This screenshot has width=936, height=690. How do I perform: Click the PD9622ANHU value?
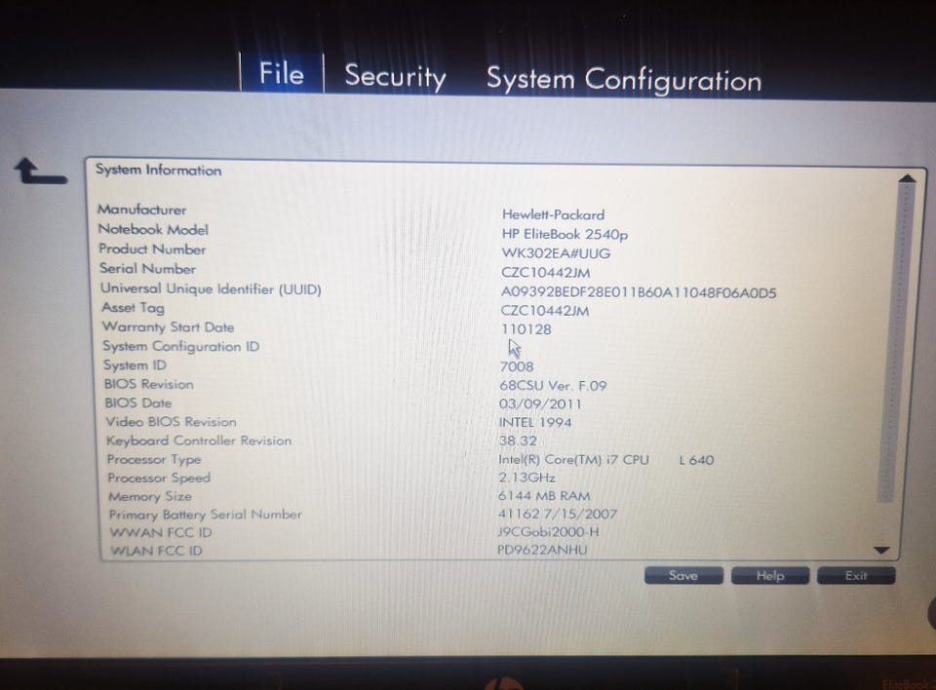(x=542, y=550)
